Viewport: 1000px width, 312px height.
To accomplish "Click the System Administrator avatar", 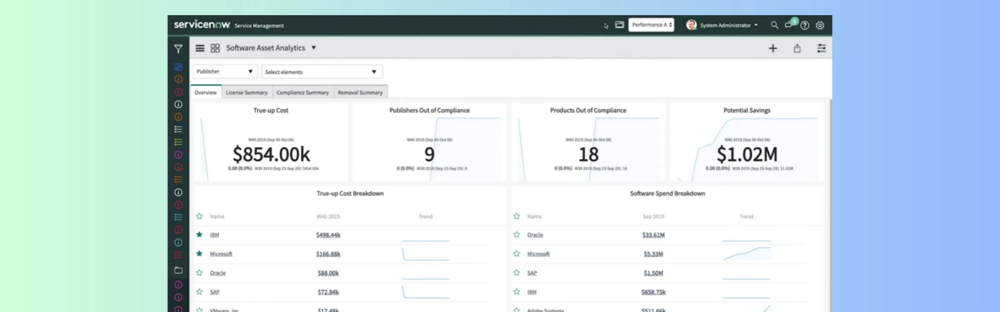I will pos(691,25).
